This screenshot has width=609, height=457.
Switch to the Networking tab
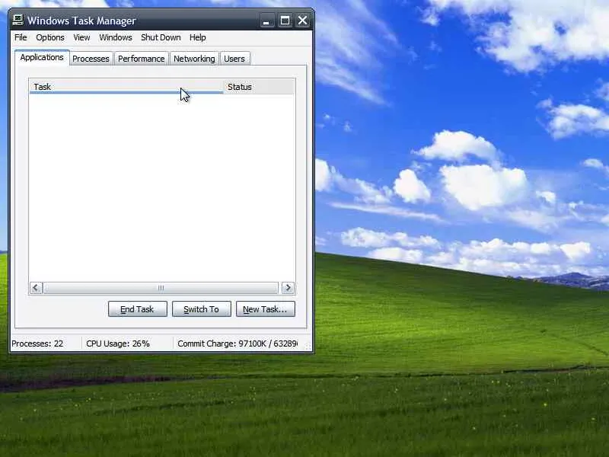point(194,59)
